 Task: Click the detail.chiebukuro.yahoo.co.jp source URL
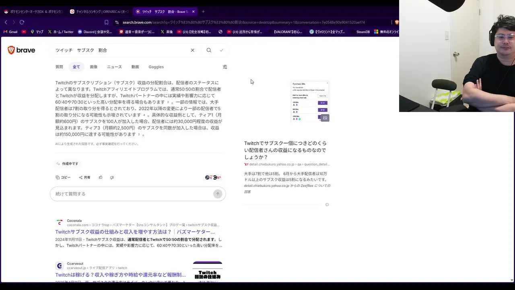tap(289, 164)
